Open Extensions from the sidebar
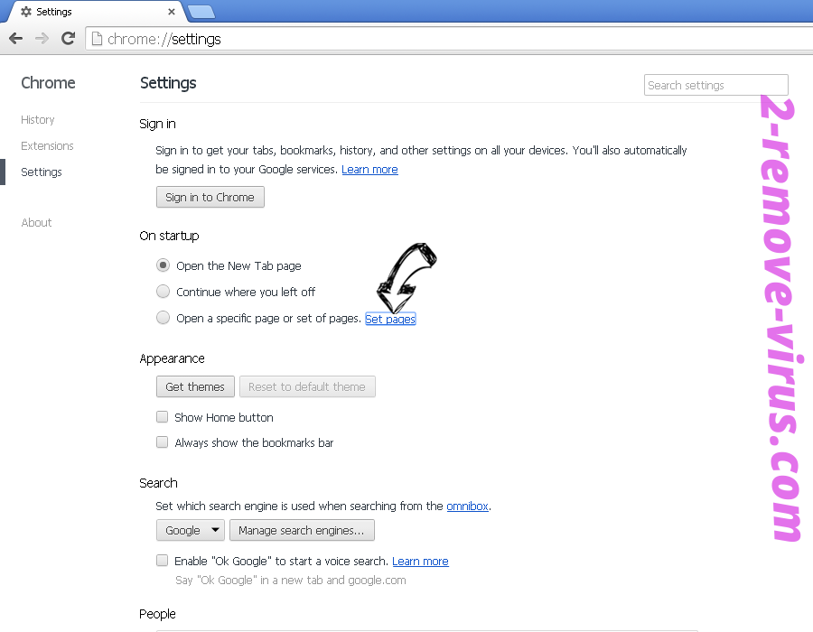This screenshot has height=632, width=813. tap(47, 146)
